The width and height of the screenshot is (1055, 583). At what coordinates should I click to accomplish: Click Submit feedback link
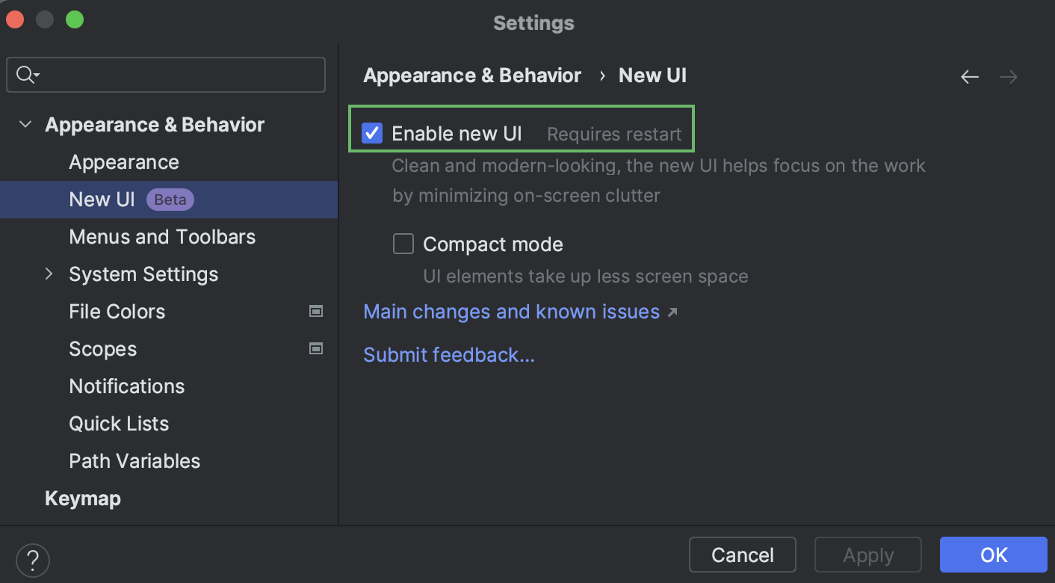tap(448, 355)
